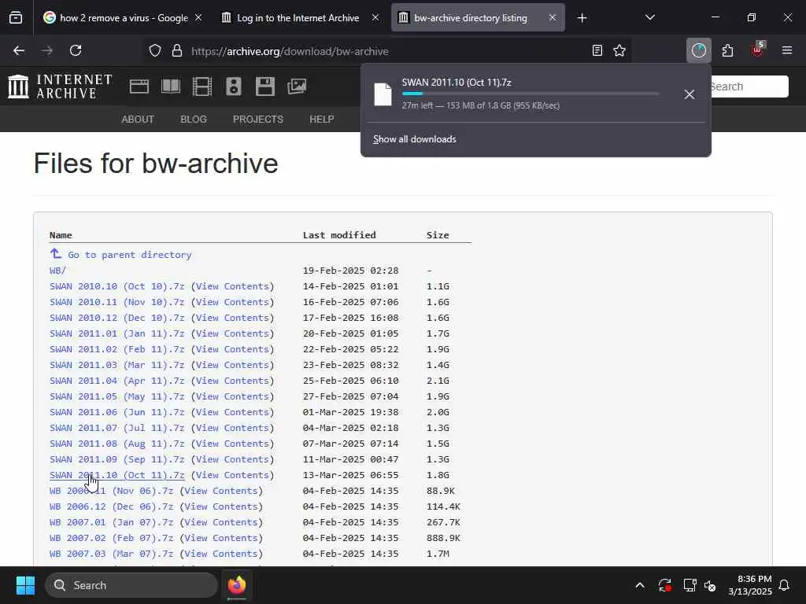Reload the current page

(x=76, y=50)
